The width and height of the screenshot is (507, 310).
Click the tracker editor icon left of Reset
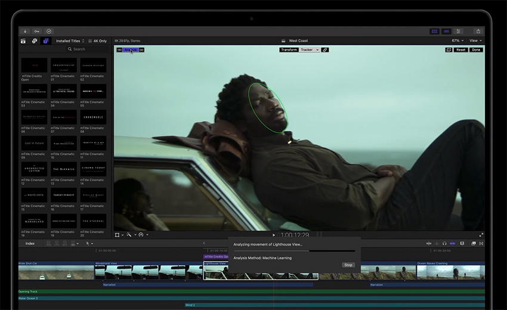coord(449,50)
